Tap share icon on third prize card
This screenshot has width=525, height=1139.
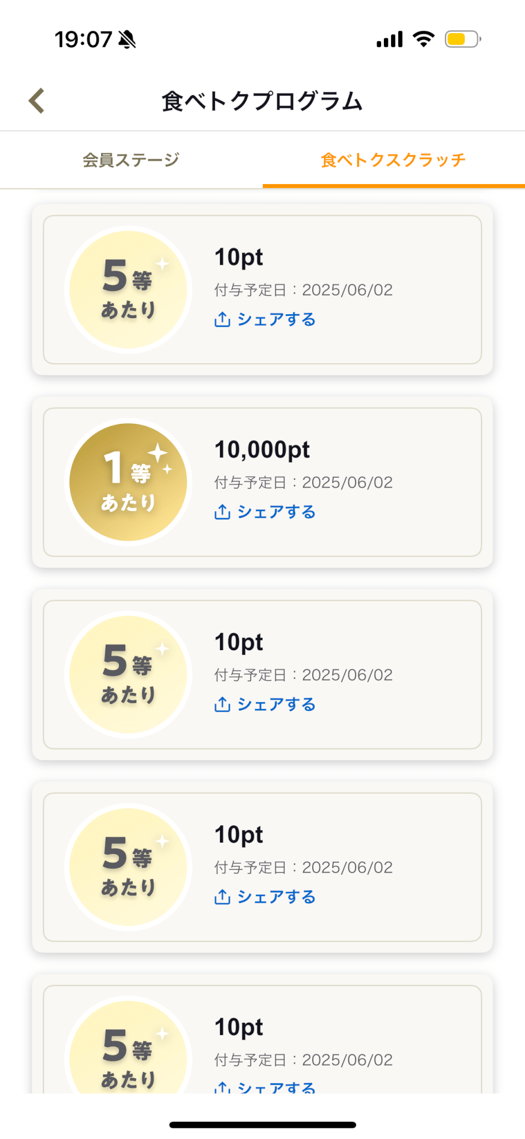[x=222, y=704]
